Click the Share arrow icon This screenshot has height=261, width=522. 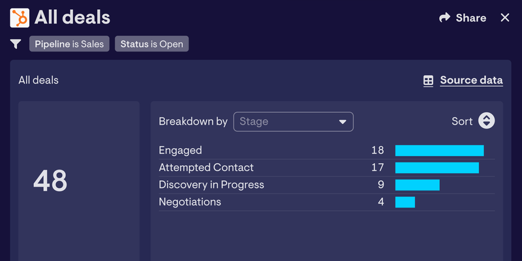coord(444,18)
